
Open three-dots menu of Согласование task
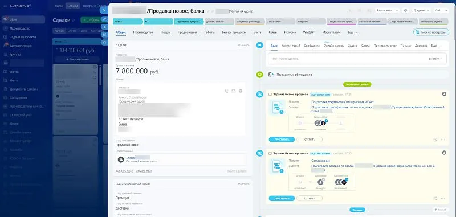click(x=443, y=199)
